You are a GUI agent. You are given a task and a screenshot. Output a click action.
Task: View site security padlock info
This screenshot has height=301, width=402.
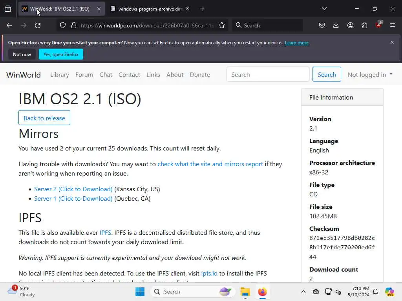pos(74,25)
